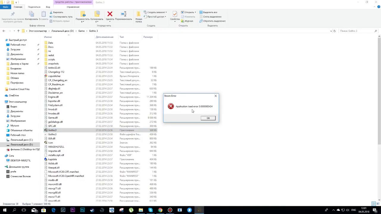
Task: Click Select all (Выделить все)
Action: [x=208, y=12]
